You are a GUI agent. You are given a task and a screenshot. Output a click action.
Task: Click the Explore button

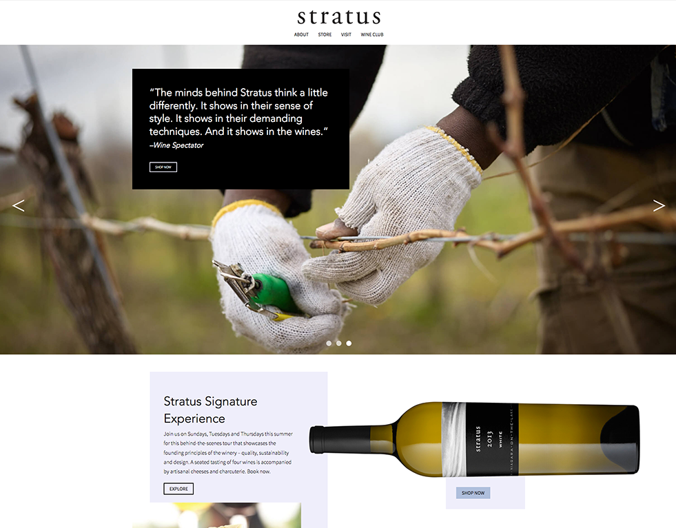coord(178,489)
